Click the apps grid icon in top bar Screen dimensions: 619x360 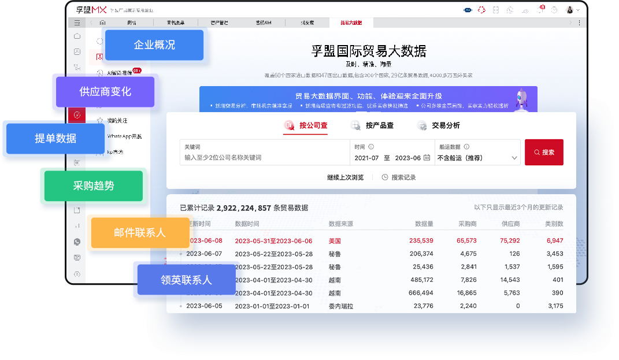[496, 10]
